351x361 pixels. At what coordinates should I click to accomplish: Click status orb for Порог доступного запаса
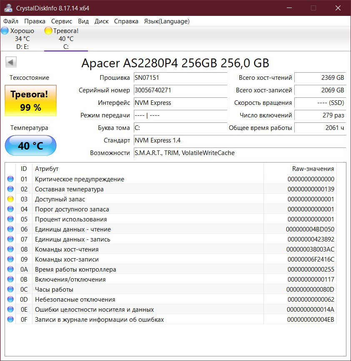point(10,209)
